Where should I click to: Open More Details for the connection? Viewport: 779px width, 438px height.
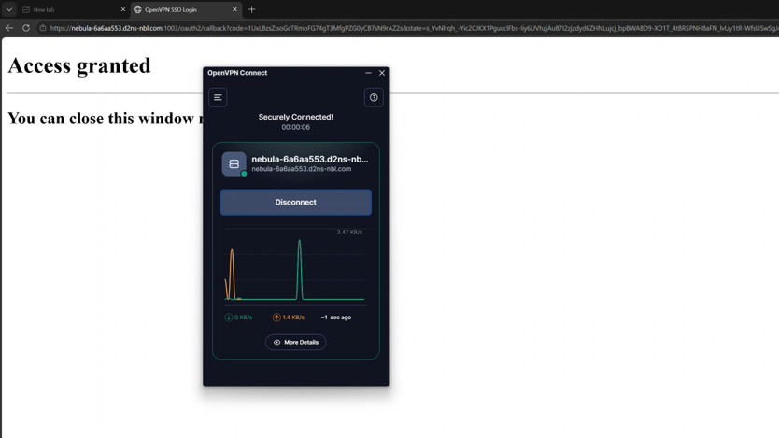click(x=295, y=342)
